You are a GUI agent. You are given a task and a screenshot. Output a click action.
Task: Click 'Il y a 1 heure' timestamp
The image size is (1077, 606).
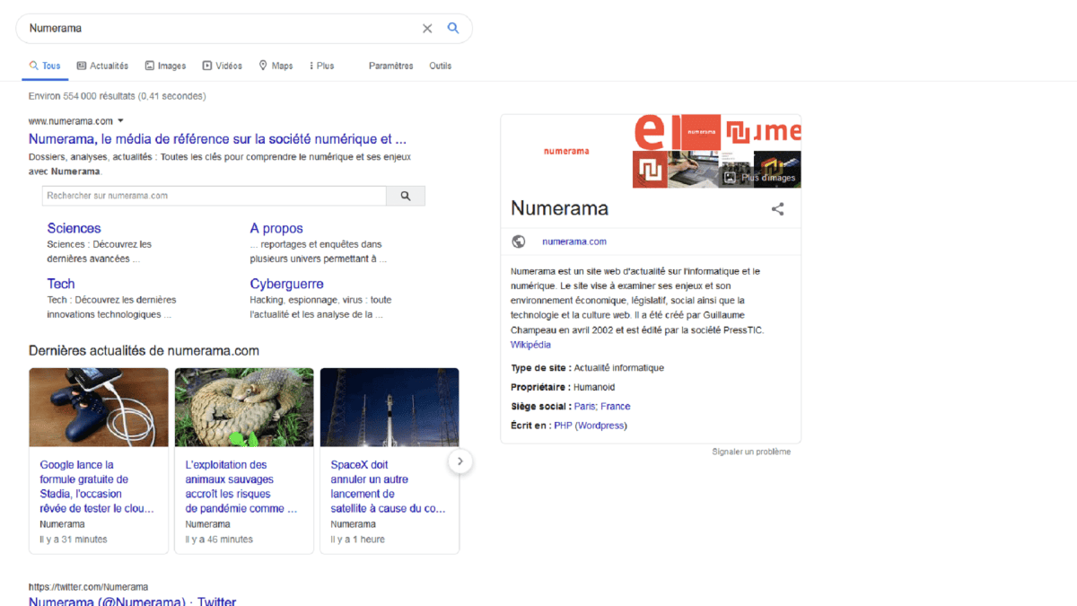357,540
